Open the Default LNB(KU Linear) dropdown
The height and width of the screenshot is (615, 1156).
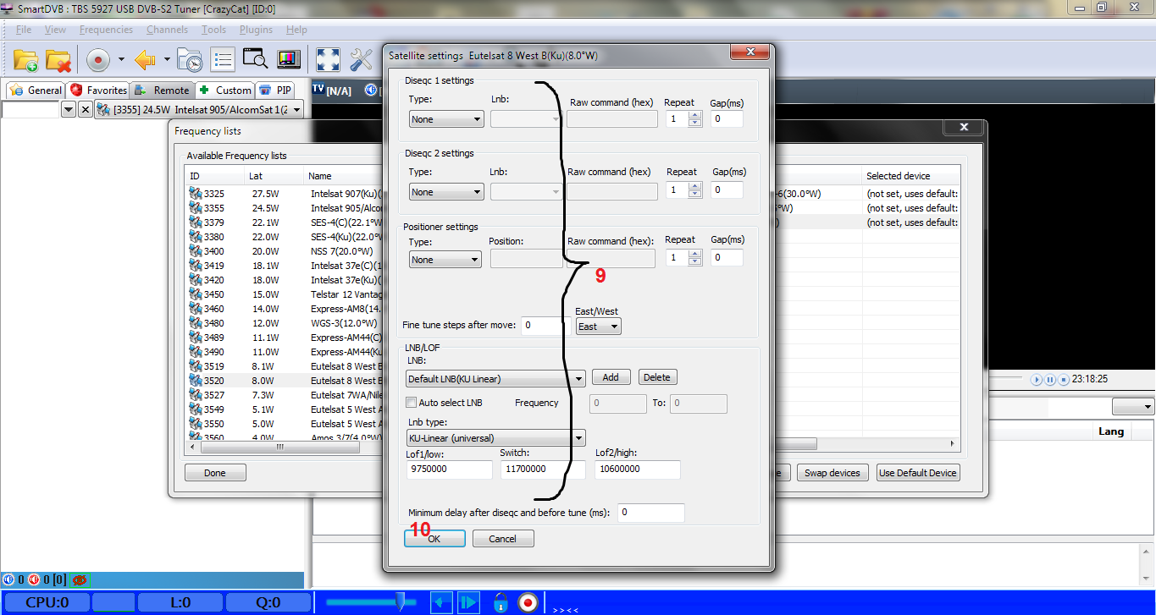click(495, 379)
